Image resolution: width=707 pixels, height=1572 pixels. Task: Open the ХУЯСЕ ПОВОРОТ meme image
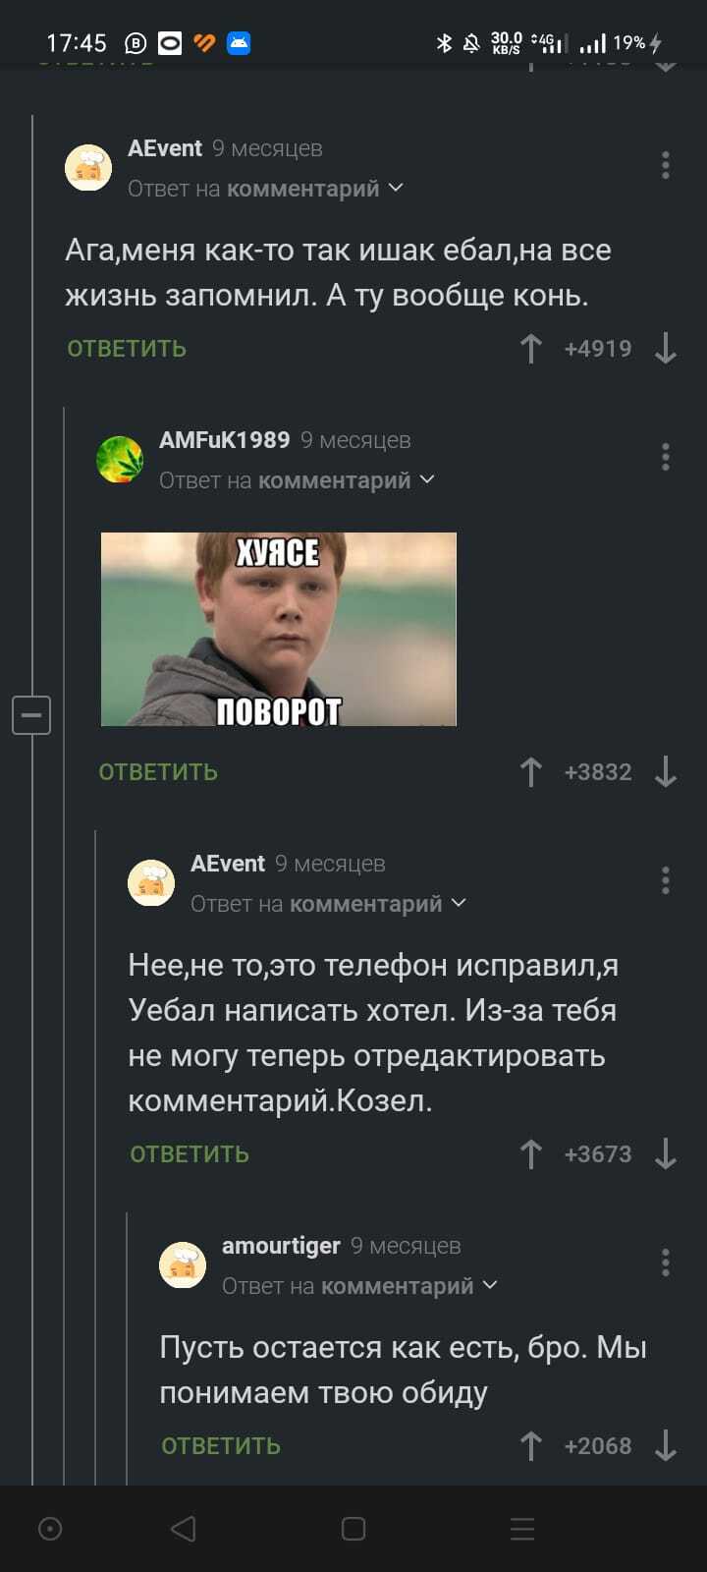point(279,629)
